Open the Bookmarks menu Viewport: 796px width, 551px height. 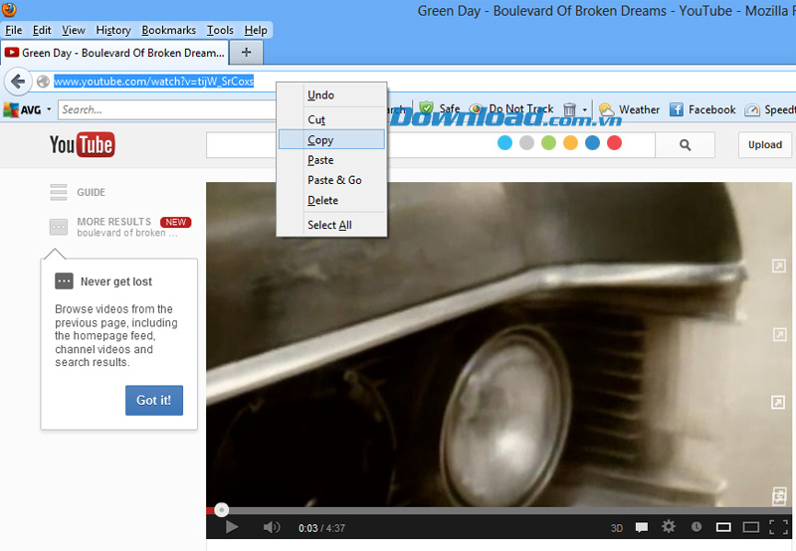coord(168,31)
